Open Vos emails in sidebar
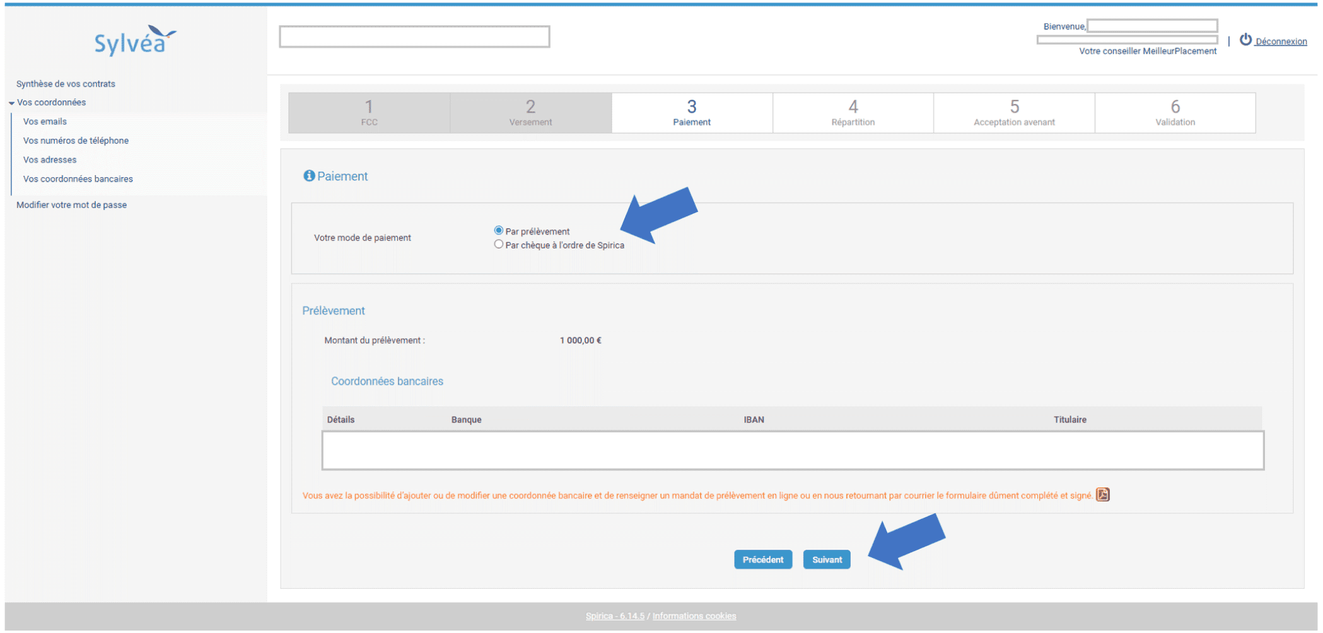Viewport: 1323px width, 633px height. click(x=45, y=122)
